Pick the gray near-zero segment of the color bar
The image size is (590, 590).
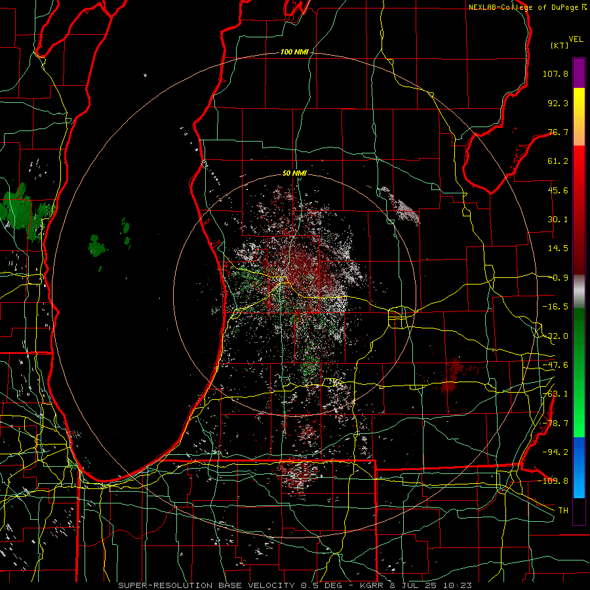pyautogui.click(x=579, y=290)
